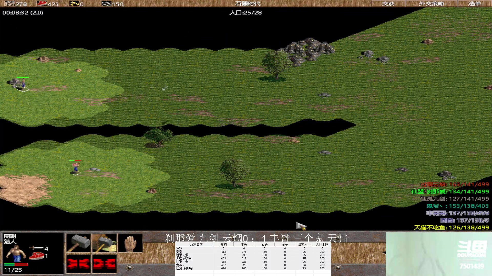Open the 外交策略 diplomacy menu
Screen dimensions: 492x276
[x=431, y=4]
